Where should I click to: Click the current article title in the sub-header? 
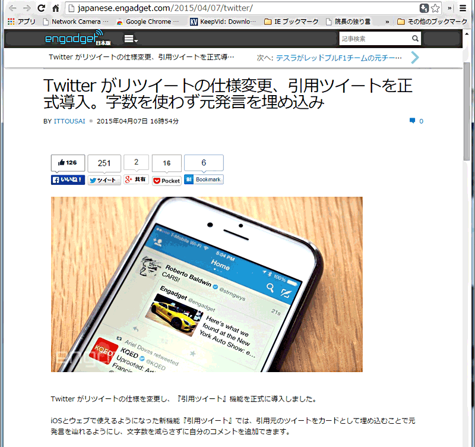click(141, 57)
